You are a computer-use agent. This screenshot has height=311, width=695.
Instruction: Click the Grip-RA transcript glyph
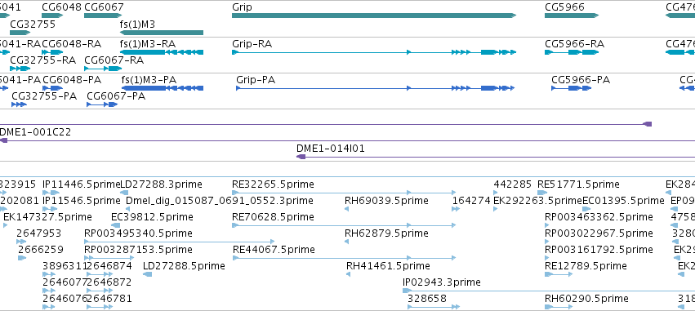coord(374,52)
